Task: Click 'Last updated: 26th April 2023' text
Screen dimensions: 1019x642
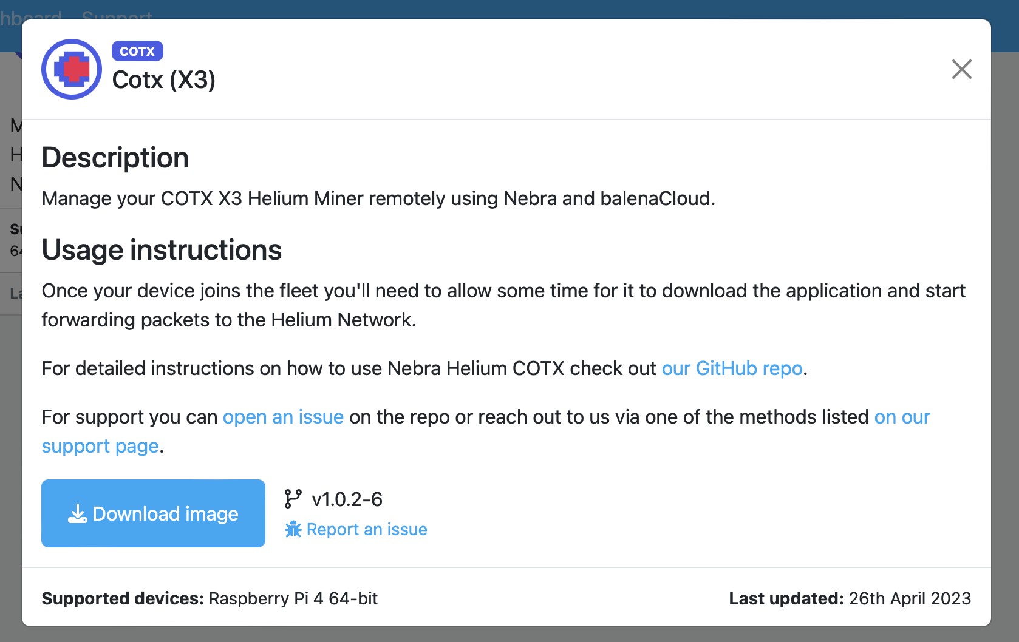Action: coord(850,598)
